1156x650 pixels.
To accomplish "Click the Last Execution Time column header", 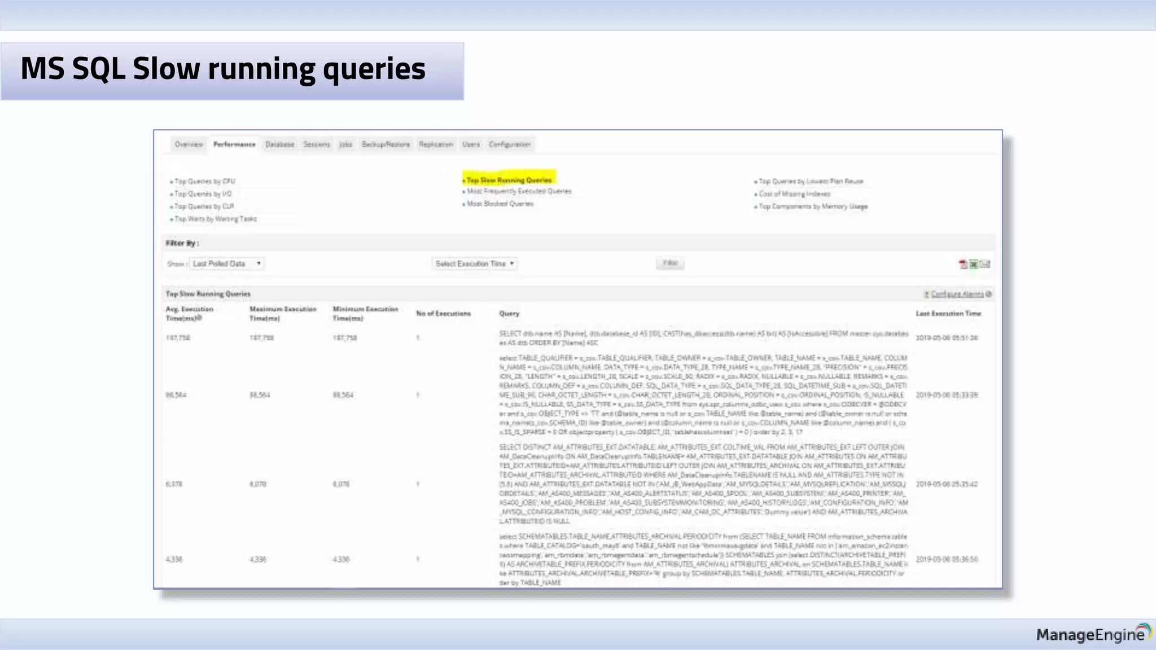I will [x=948, y=314].
